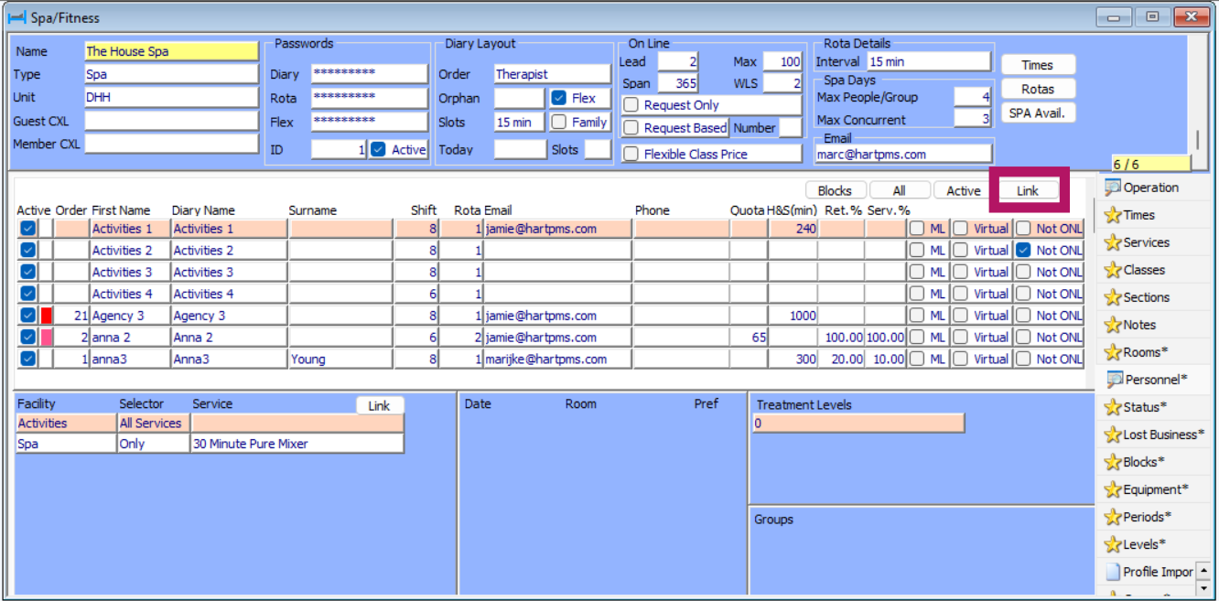Screen dimensions: 1219x601
Task: Select the All Services selector cell
Action: (153, 424)
